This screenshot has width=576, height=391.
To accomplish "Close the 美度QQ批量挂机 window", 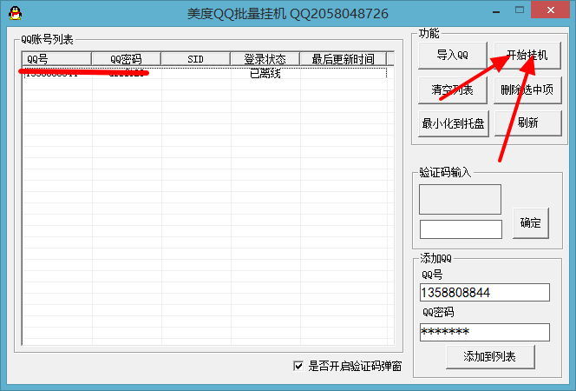I will point(551,10).
